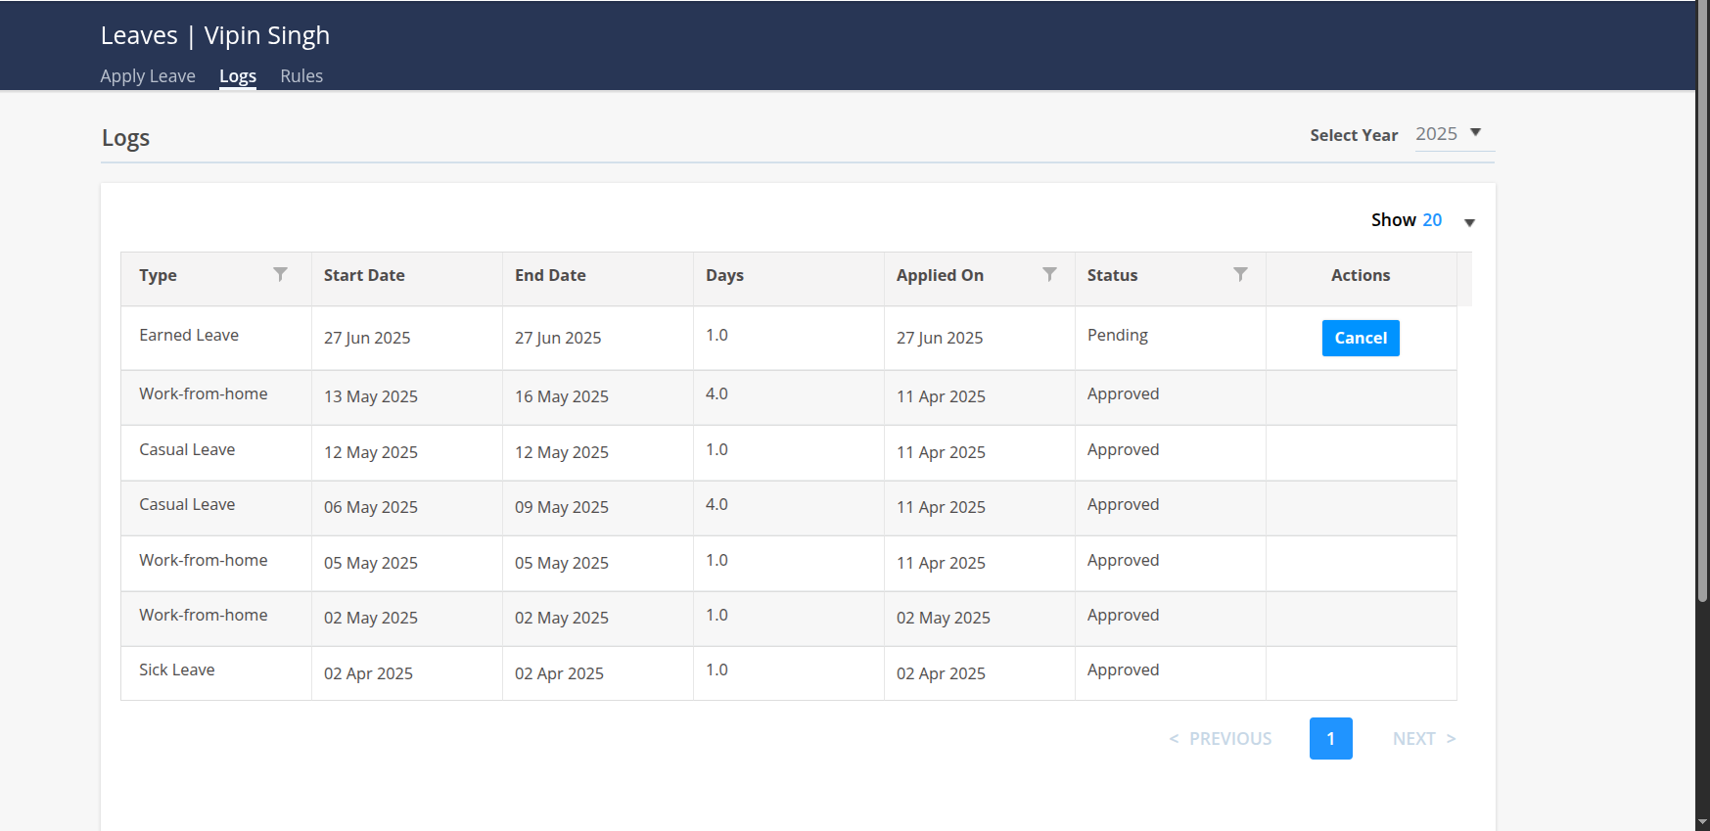Open the Applied On column filter icon
This screenshot has width=1710, height=831.
point(1049,274)
